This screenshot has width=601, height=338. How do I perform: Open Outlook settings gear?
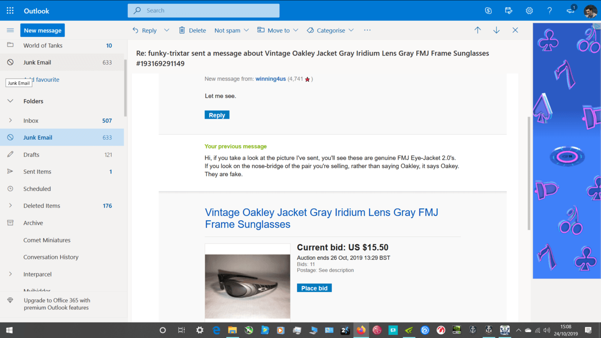[x=529, y=11]
